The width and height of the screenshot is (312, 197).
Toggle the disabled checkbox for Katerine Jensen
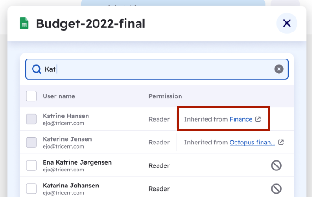[x=31, y=143]
